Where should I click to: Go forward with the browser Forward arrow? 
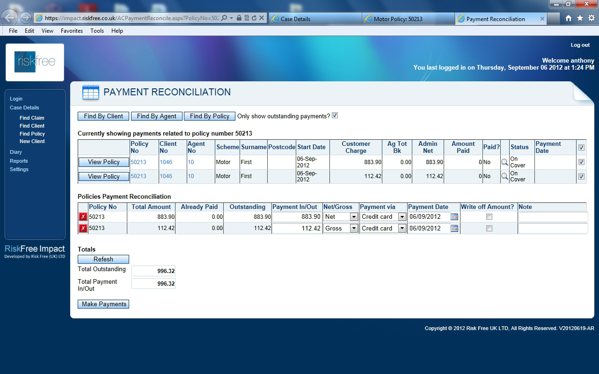[26, 18]
